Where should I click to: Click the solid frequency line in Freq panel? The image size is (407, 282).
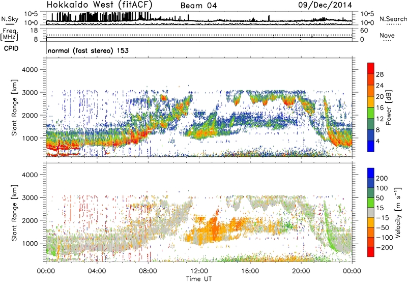pos(199,38)
